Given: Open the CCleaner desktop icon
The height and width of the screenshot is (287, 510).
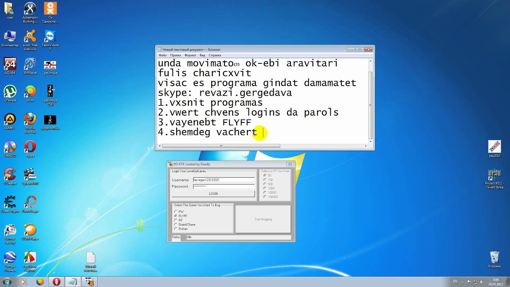Looking at the screenshot, I should pos(10,177).
